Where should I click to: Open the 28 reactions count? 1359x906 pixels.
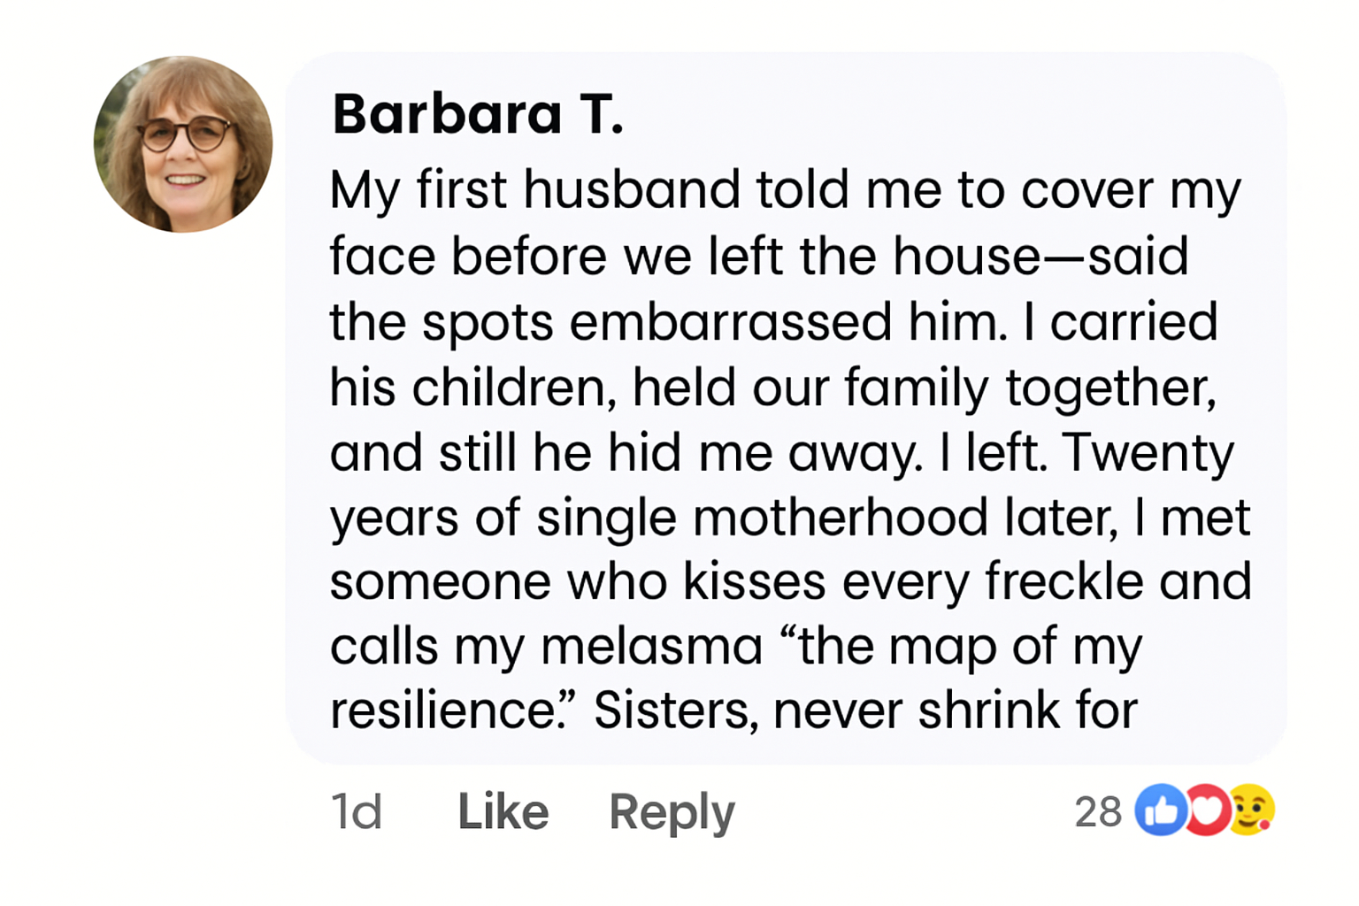[x=1098, y=811]
